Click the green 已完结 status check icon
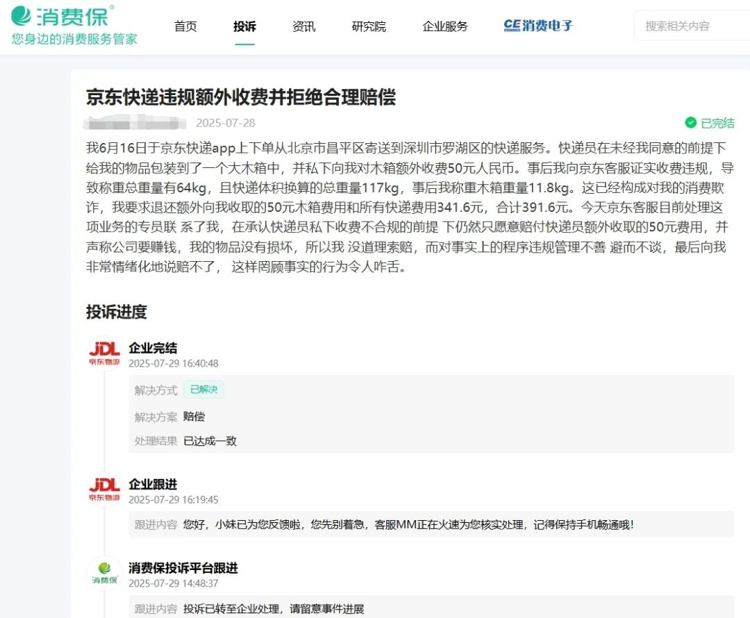Screen dimensions: 750x618 pyautogui.click(x=691, y=123)
